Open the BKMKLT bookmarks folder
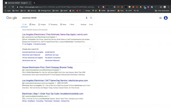This screenshot has height=108, width=171. click(111, 11)
